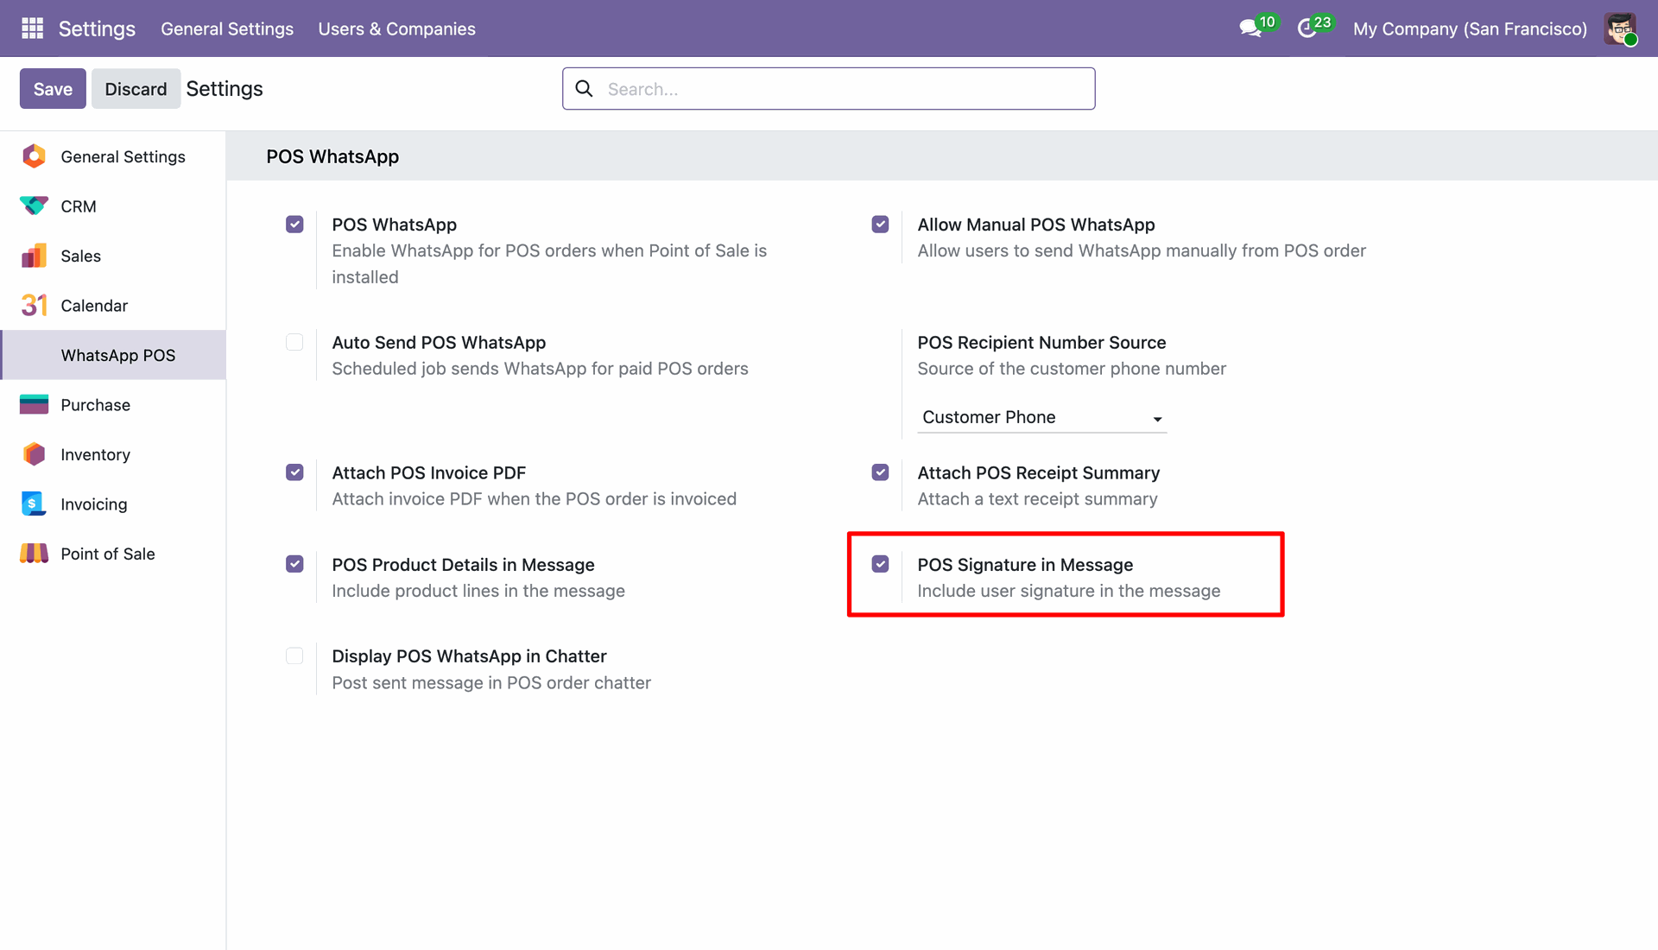1658x950 pixels.
Task: Click 'Enable WhatsApp for POS orders' description
Action: point(549,263)
